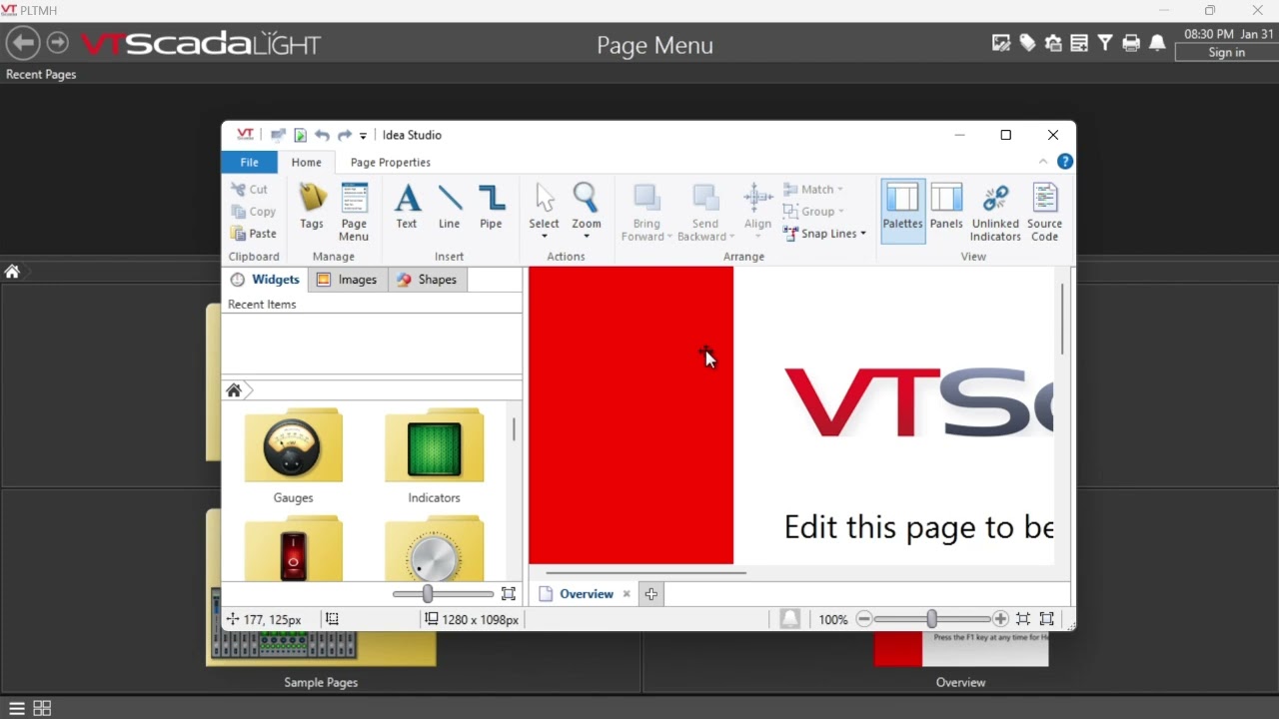Viewport: 1279px width, 719px height.
Task: Open the Snap Lines dropdown arrow
Action: (863, 234)
